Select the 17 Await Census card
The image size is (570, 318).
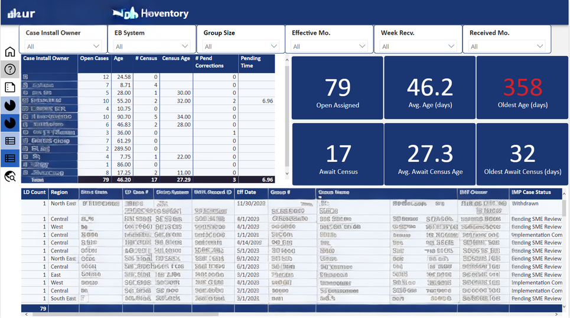(338, 154)
